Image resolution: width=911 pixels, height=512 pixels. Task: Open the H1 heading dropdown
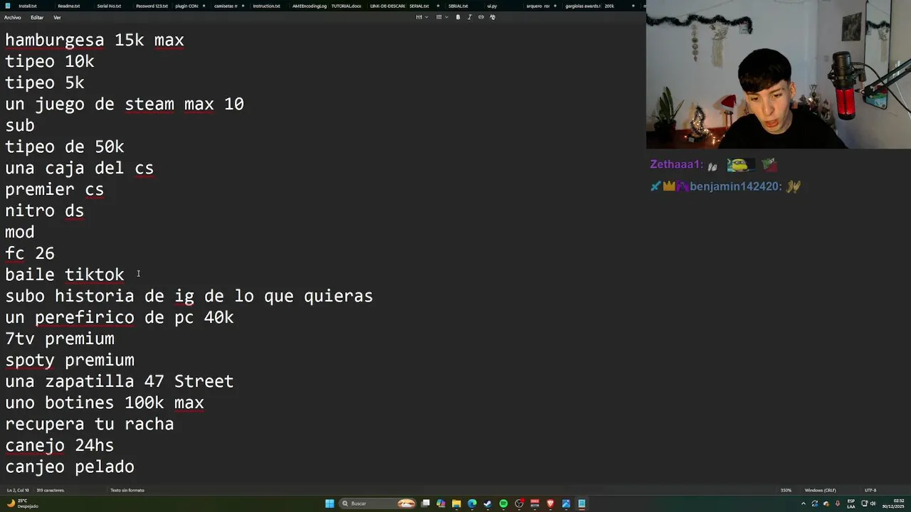422,17
